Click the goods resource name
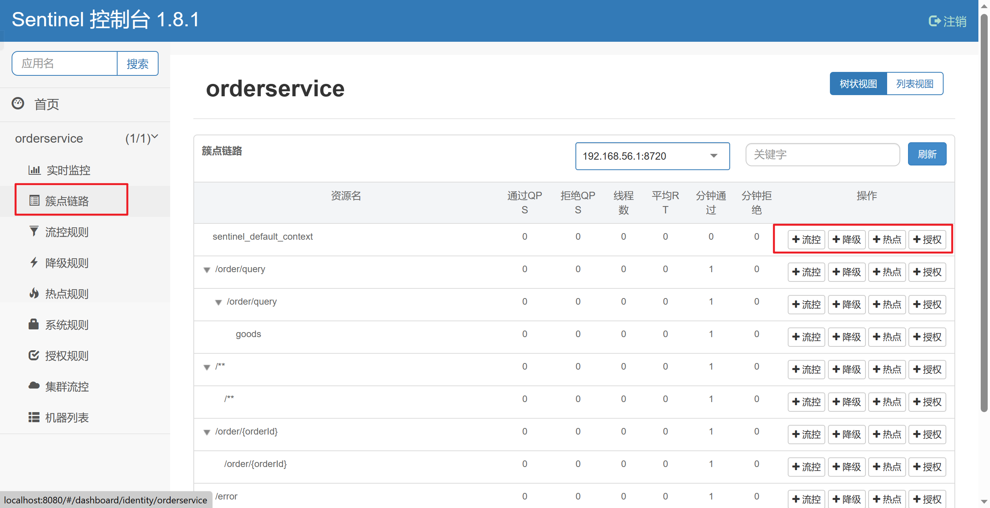990x508 pixels. coord(248,334)
